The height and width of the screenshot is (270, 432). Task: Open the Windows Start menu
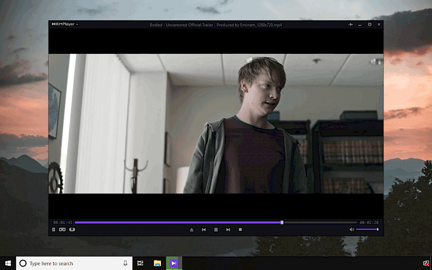pyautogui.click(x=8, y=263)
